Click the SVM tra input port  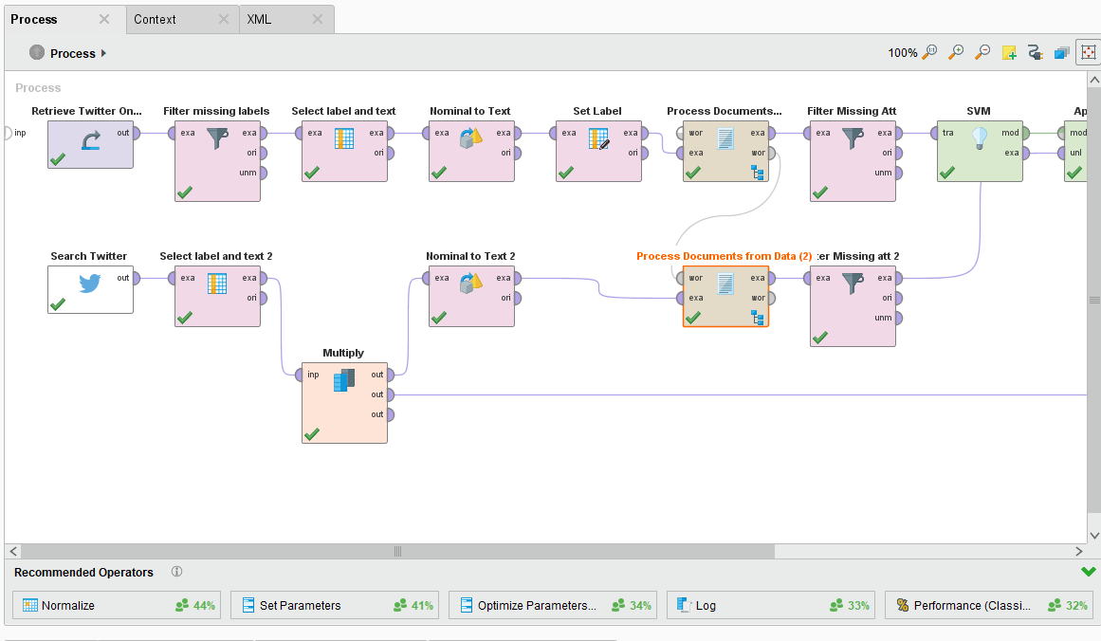(x=935, y=133)
